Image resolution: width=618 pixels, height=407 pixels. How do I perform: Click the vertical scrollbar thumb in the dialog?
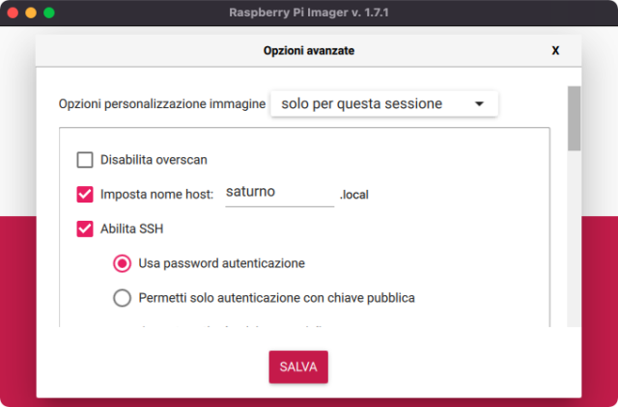coord(574,119)
